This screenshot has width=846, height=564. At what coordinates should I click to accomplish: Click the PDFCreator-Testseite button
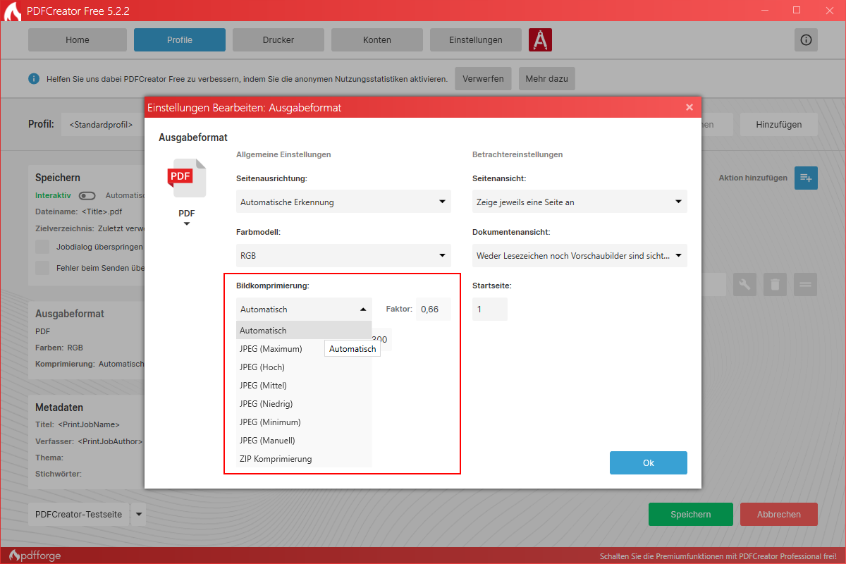[79, 515]
